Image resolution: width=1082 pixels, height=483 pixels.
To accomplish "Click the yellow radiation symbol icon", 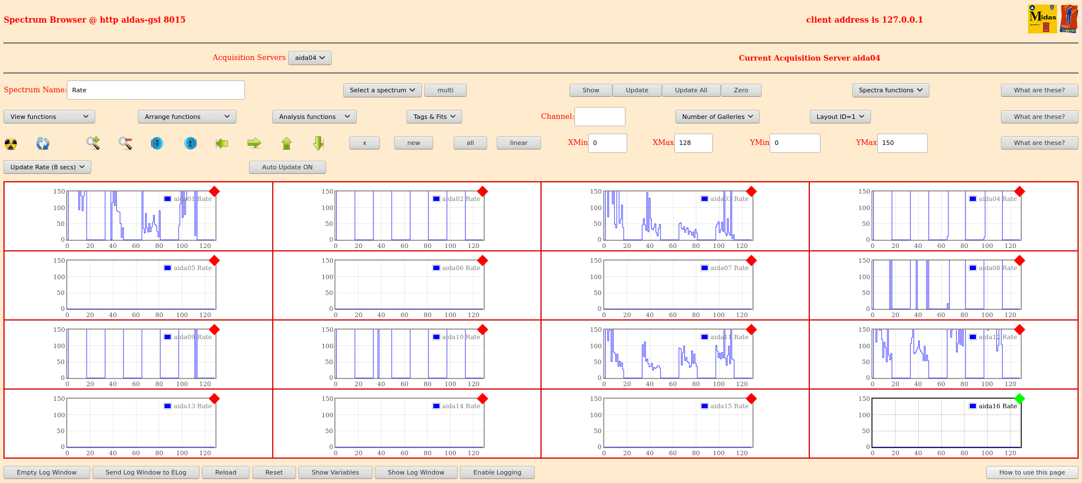I will [11, 144].
